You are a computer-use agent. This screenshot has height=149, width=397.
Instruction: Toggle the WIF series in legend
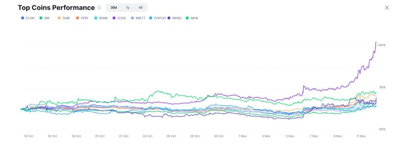(x=45, y=18)
